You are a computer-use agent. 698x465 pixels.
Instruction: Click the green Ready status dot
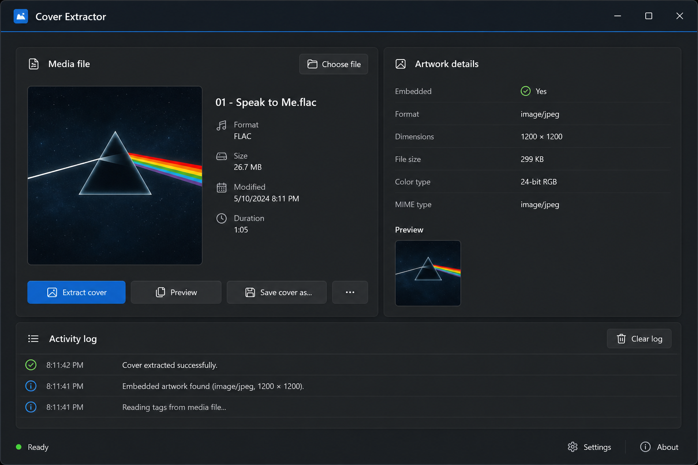[x=19, y=447]
